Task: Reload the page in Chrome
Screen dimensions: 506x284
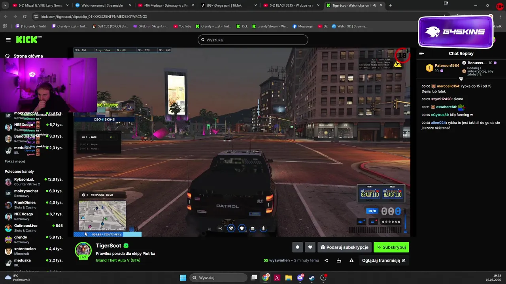Action: pyautogui.click(x=25, y=17)
